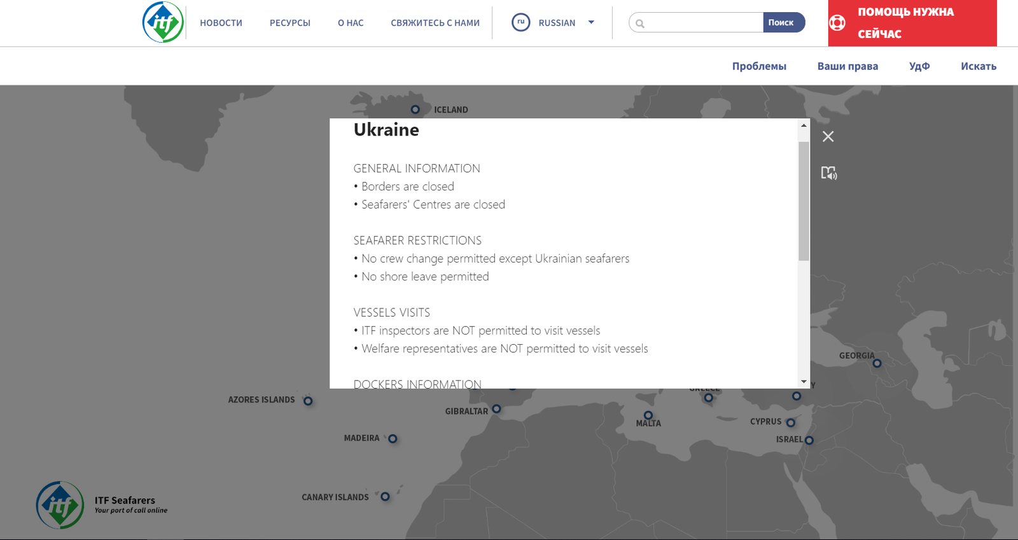1018x540 pixels.
Task: Open the Russian language dropdown
Action: tap(591, 22)
